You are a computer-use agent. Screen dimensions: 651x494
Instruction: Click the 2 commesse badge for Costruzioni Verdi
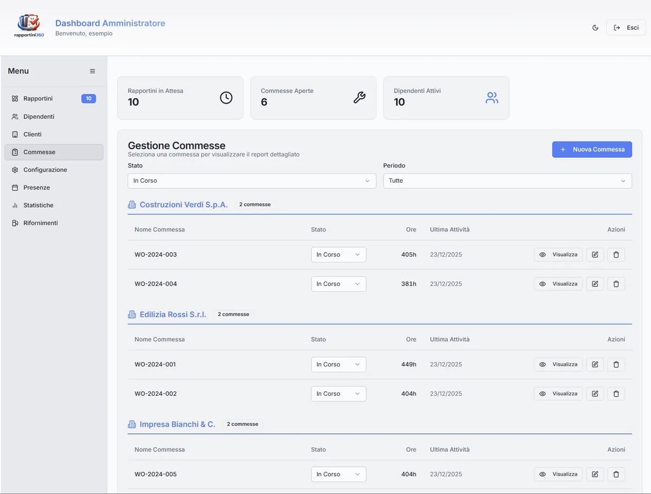coord(255,204)
